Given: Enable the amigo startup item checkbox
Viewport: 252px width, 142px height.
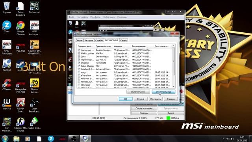Looking at the screenshot, I should (79, 72).
